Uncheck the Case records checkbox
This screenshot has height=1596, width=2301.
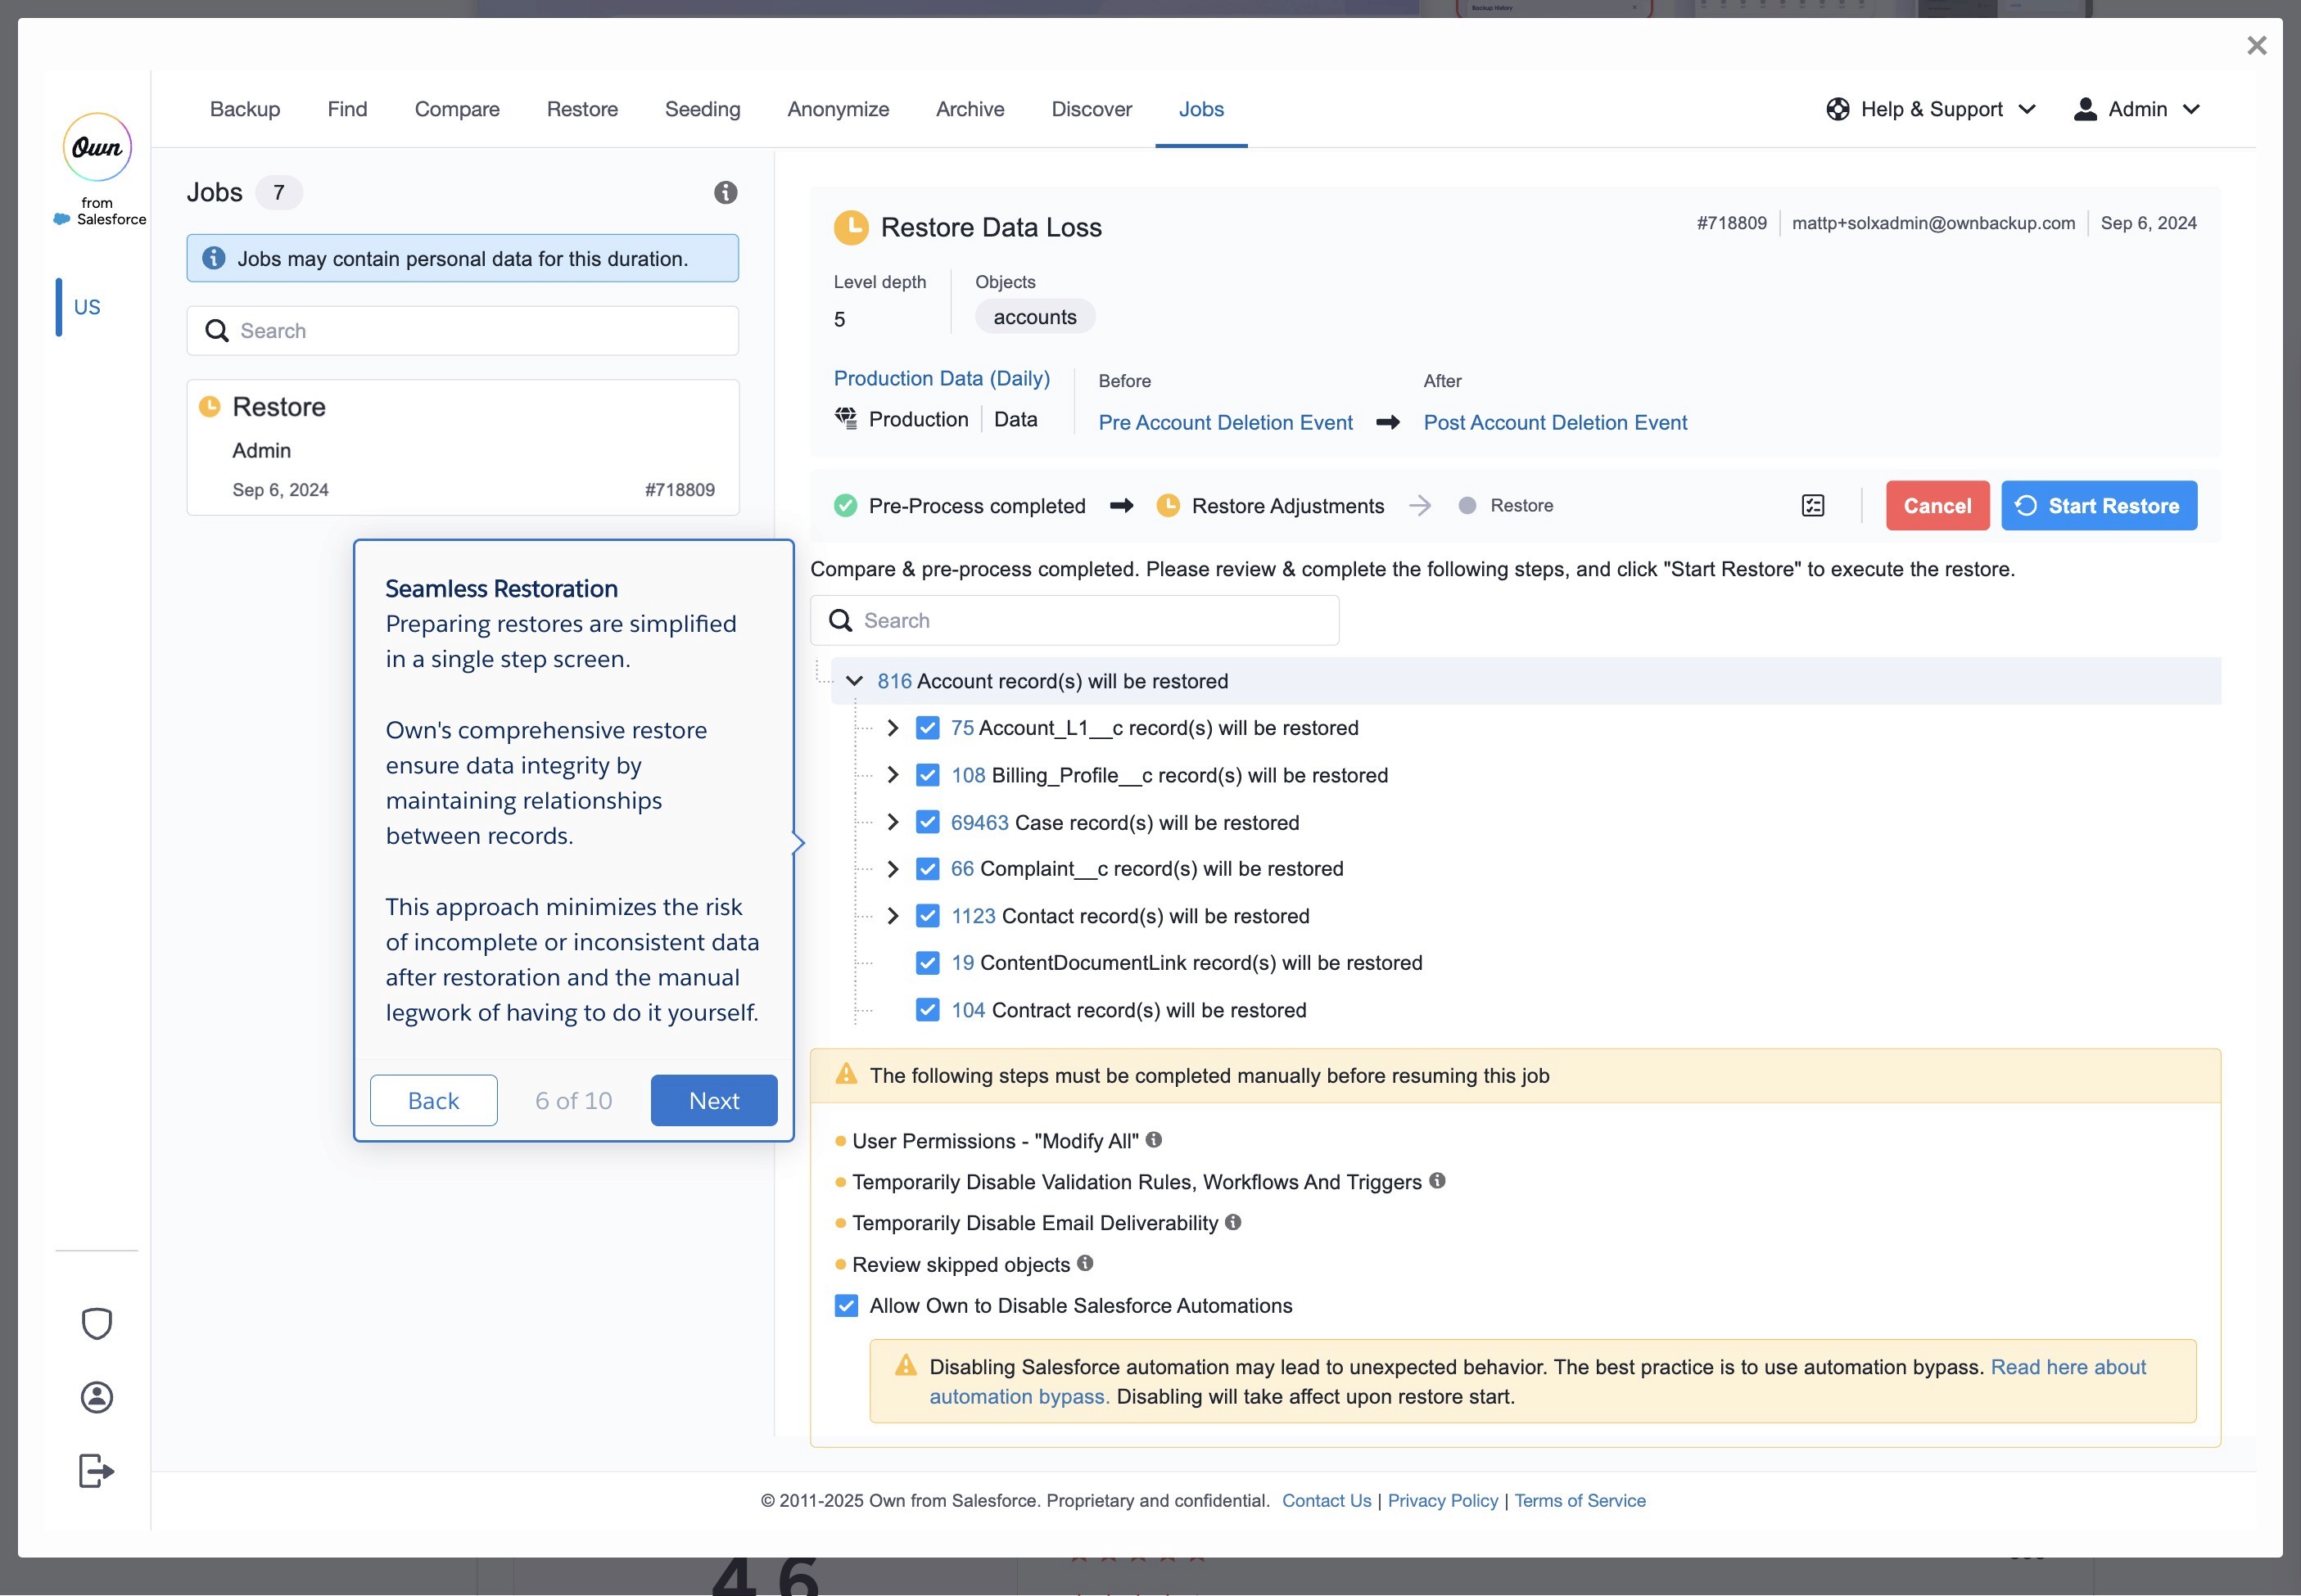pyautogui.click(x=928, y=822)
